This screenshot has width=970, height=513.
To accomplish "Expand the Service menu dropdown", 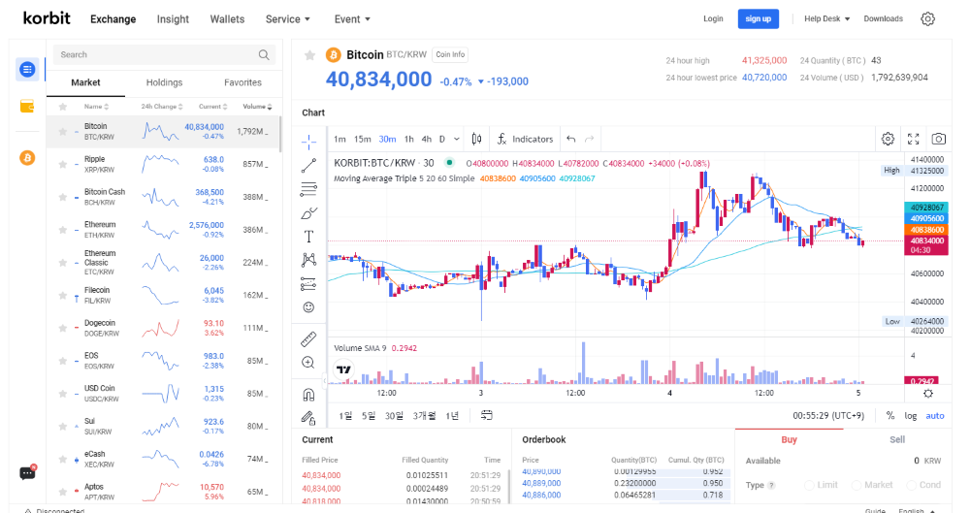I will click(288, 19).
